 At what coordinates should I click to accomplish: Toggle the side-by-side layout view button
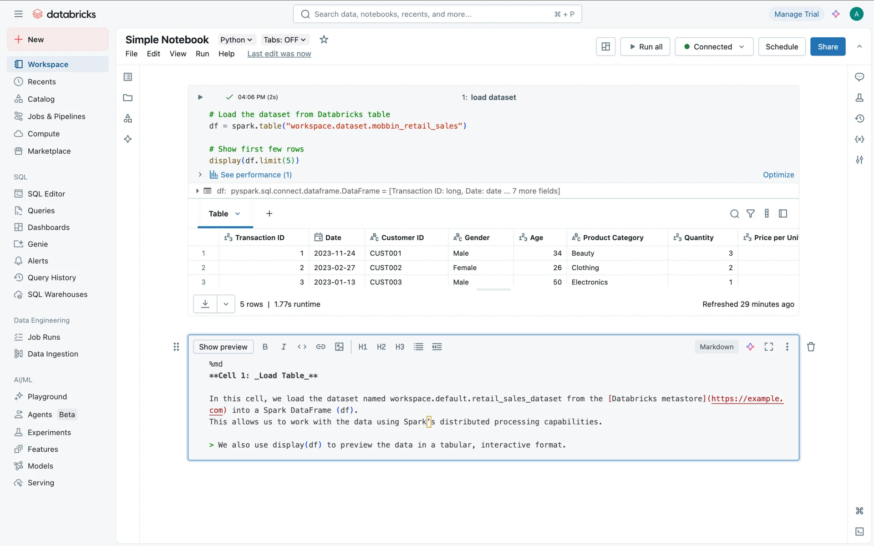pyautogui.click(x=605, y=46)
